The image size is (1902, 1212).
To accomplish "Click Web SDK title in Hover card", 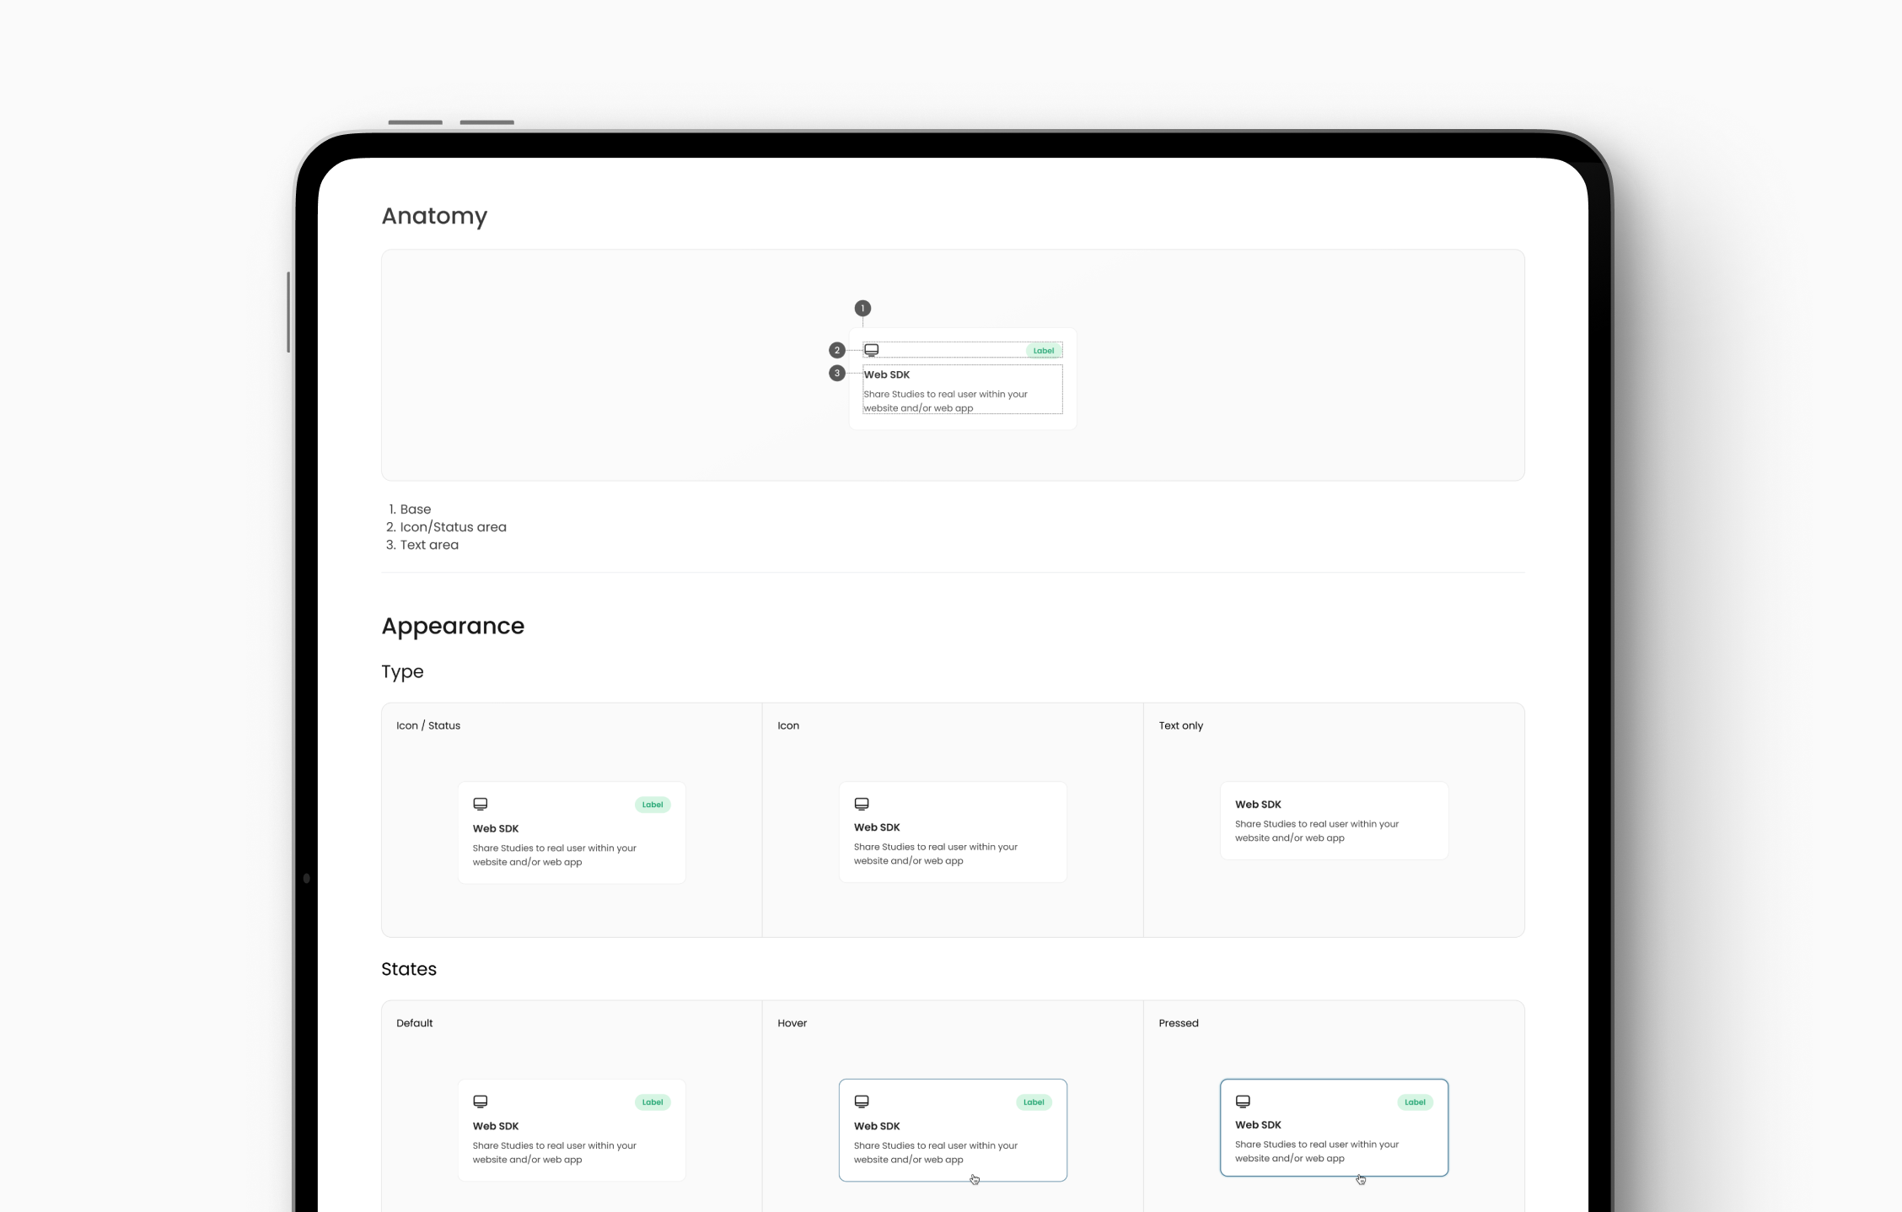I will pos(877,1126).
